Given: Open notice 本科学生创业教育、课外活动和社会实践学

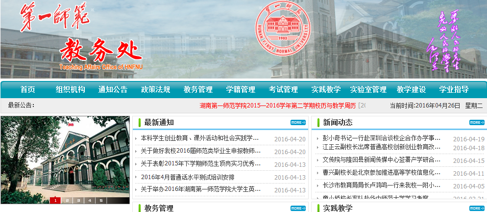Looking at the screenshot, I should tap(199, 138).
